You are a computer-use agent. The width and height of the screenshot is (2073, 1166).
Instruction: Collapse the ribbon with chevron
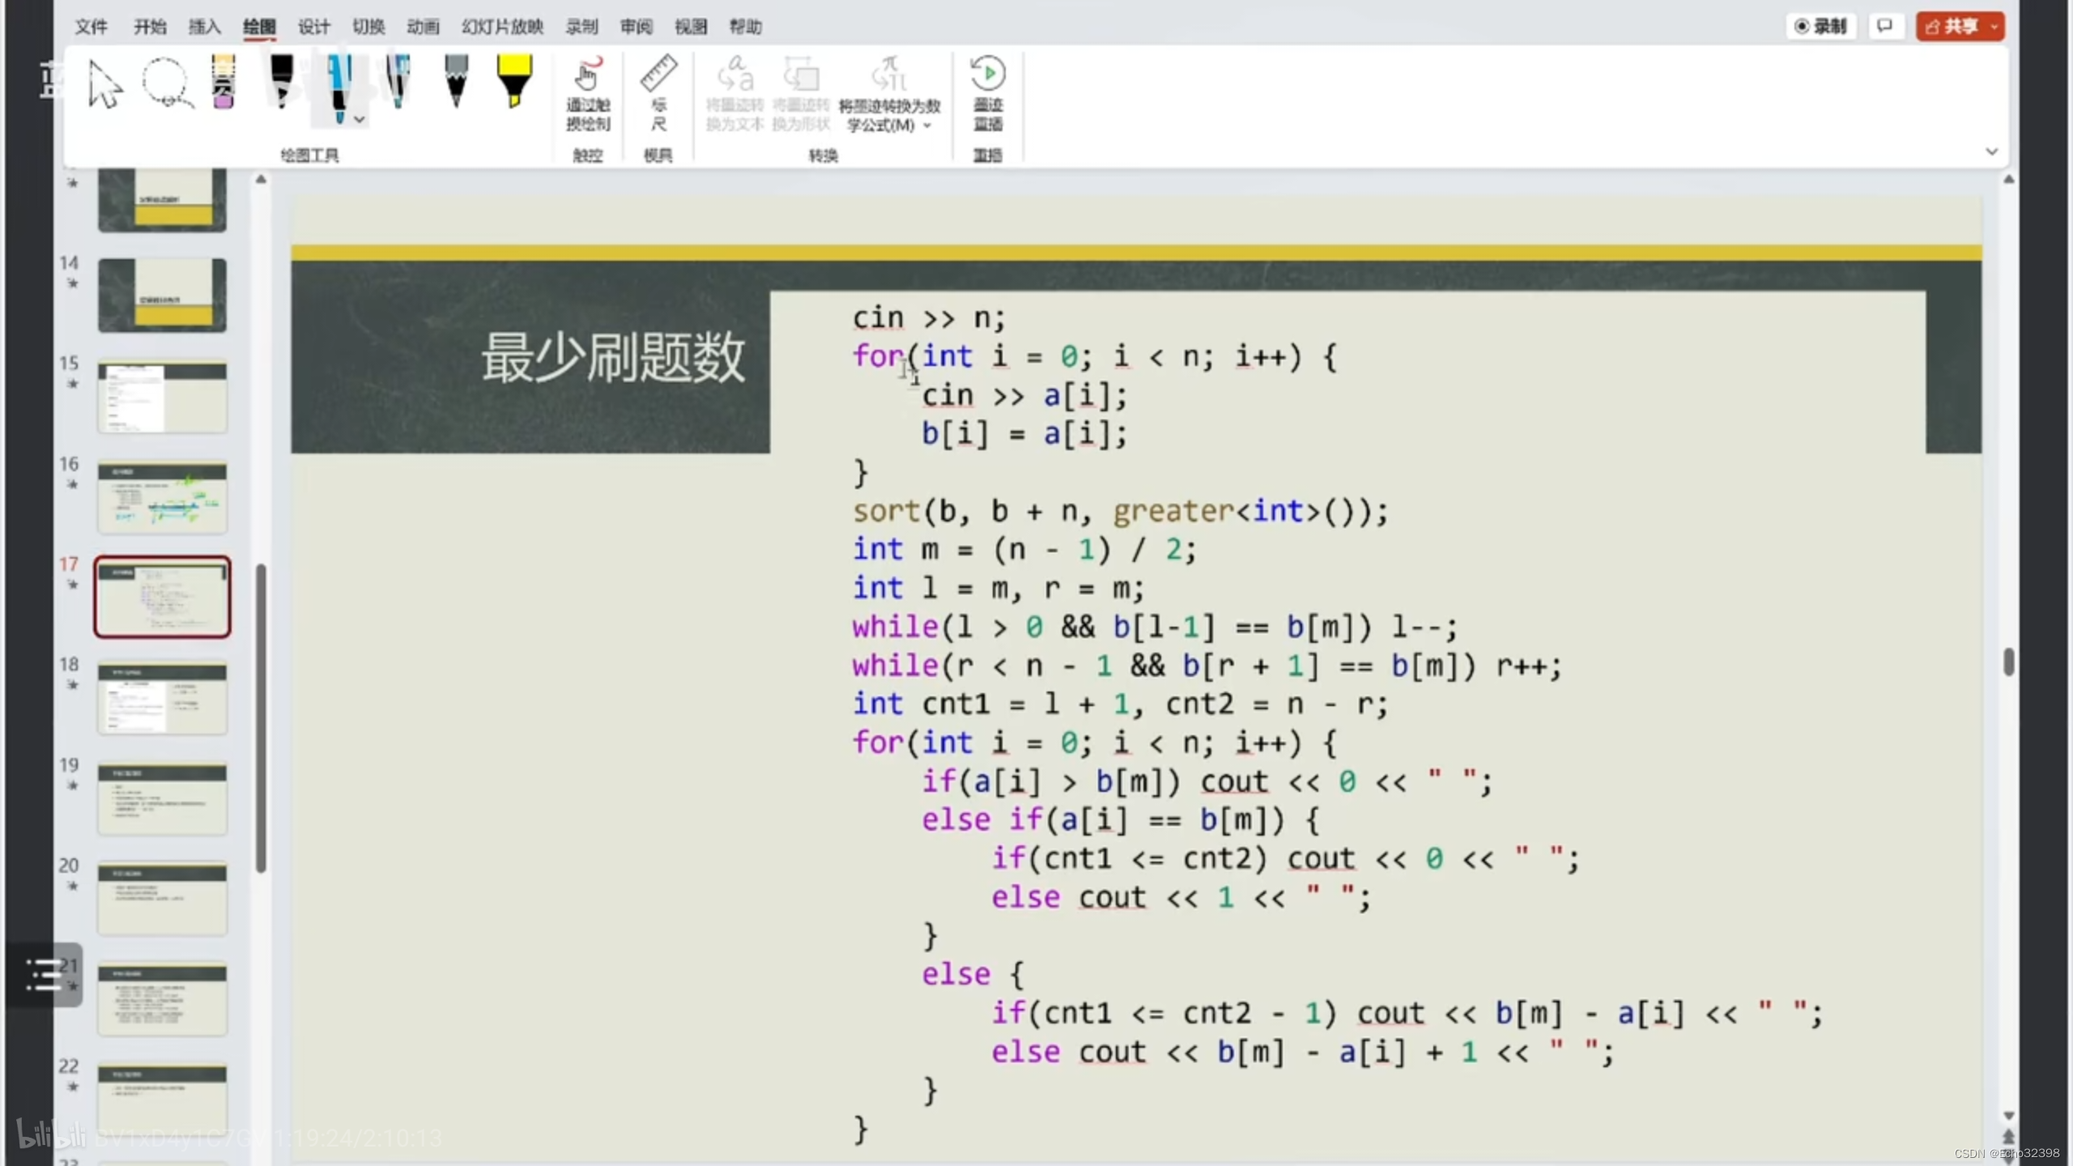(1992, 151)
